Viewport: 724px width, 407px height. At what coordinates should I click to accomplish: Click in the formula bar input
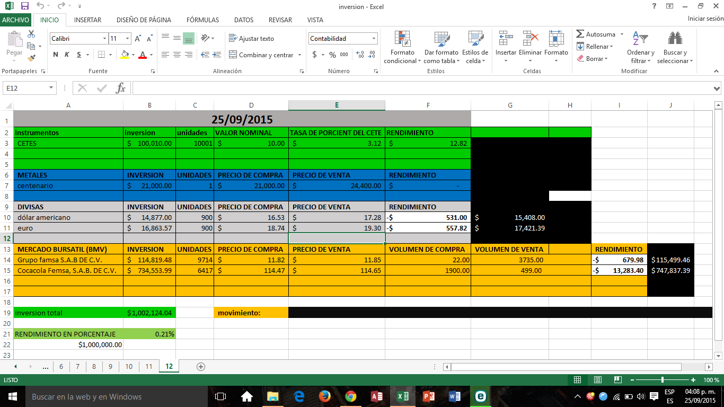pyautogui.click(x=422, y=88)
